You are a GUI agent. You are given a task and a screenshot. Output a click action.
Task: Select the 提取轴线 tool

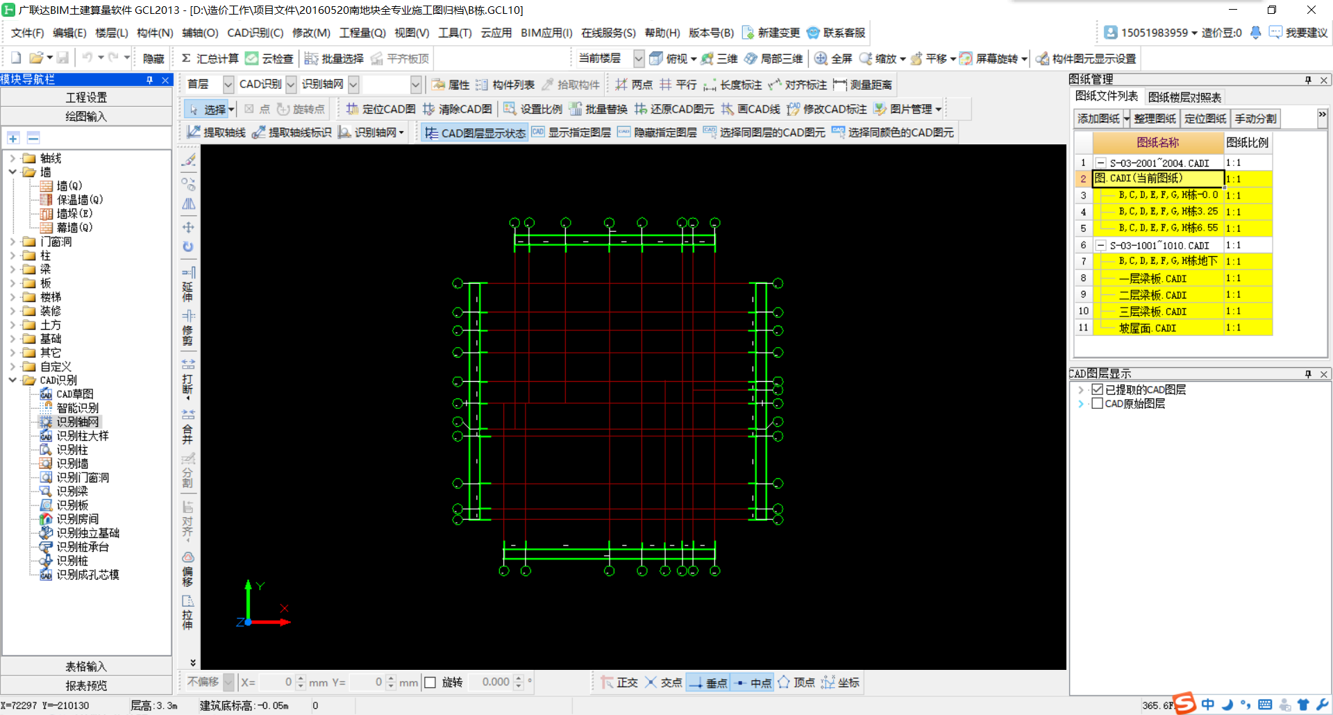216,132
